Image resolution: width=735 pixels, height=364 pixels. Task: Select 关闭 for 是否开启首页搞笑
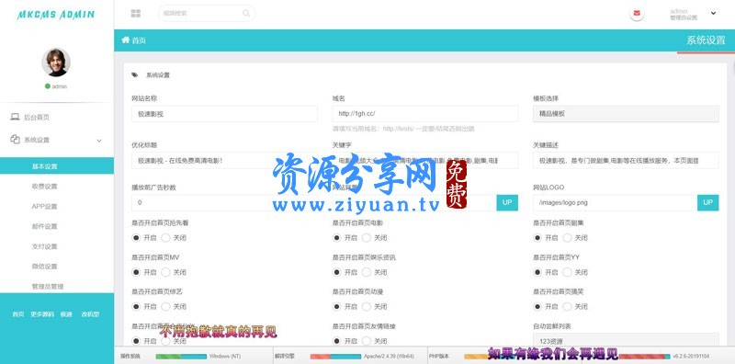point(567,306)
